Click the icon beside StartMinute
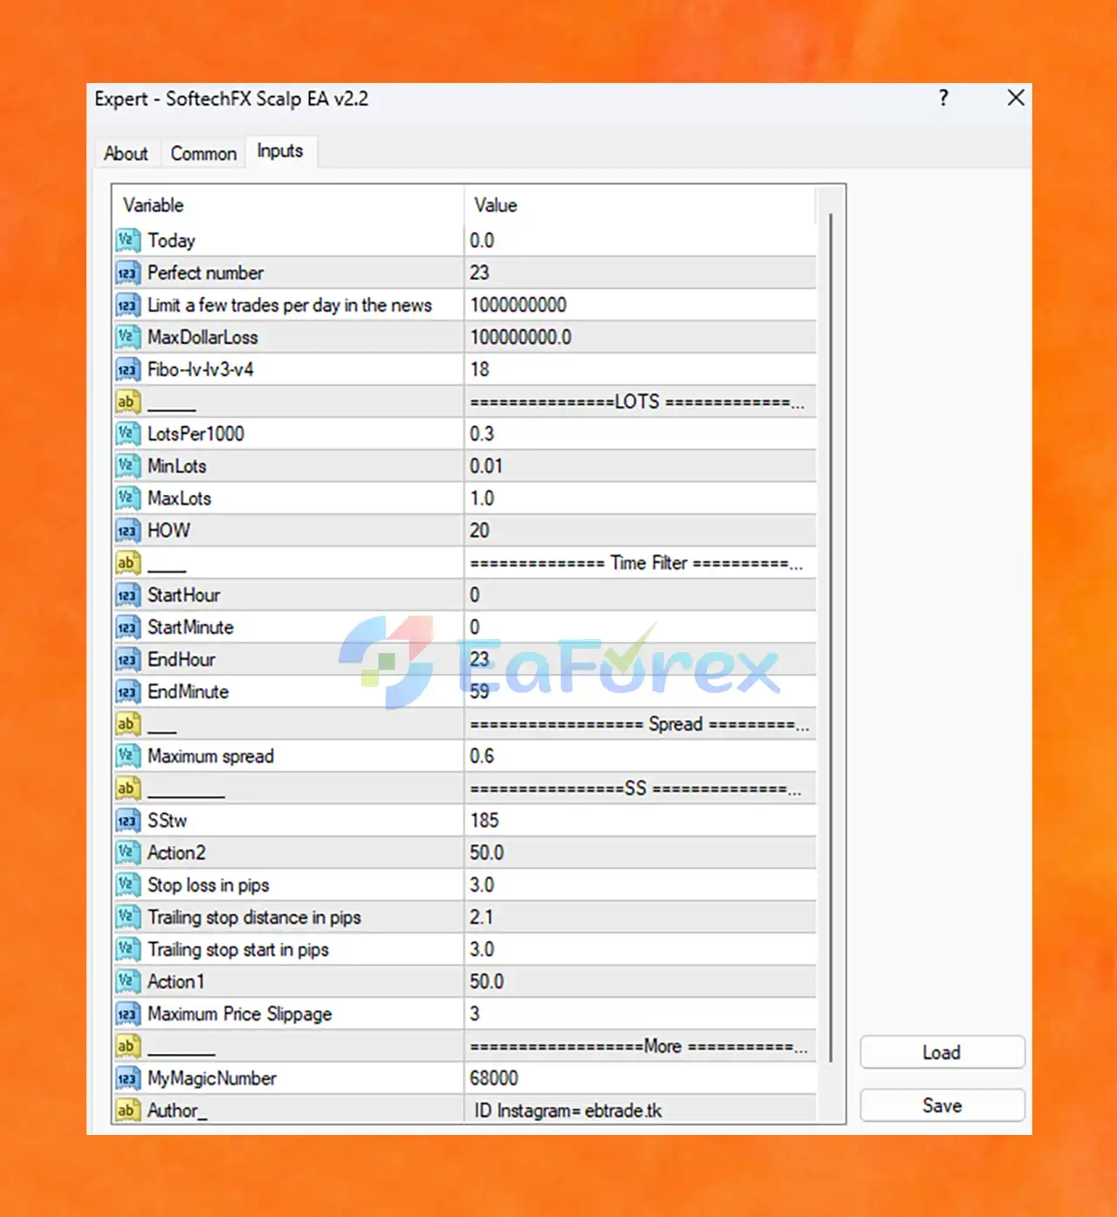The image size is (1117, 1217). 127,627
